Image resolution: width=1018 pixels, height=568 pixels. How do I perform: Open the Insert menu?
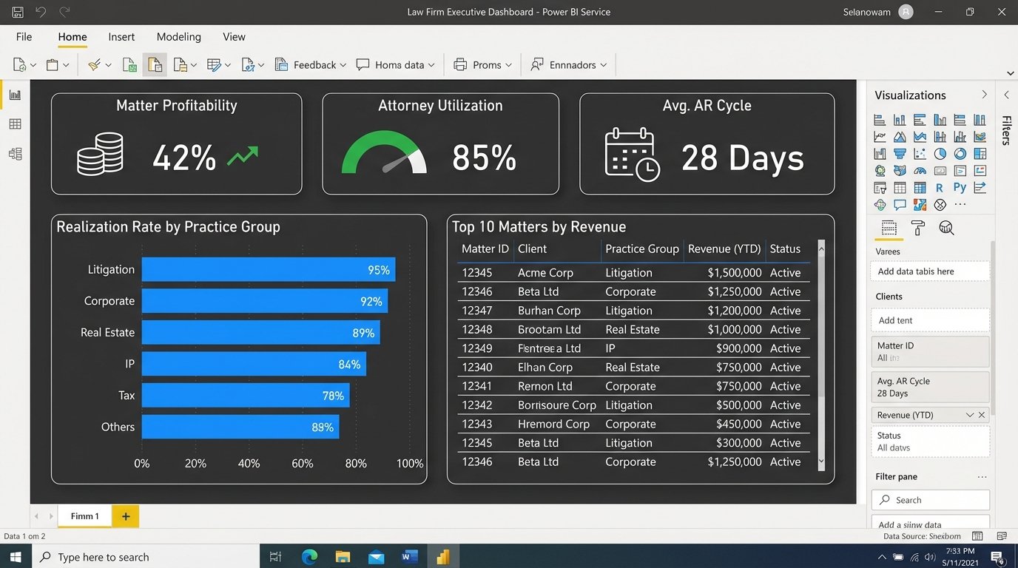pyautogui.click(x=121, y=37)
